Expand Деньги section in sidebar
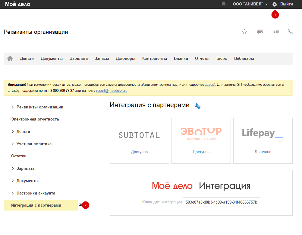This screenshot has width=302, height=235. (x=21, y=131)
